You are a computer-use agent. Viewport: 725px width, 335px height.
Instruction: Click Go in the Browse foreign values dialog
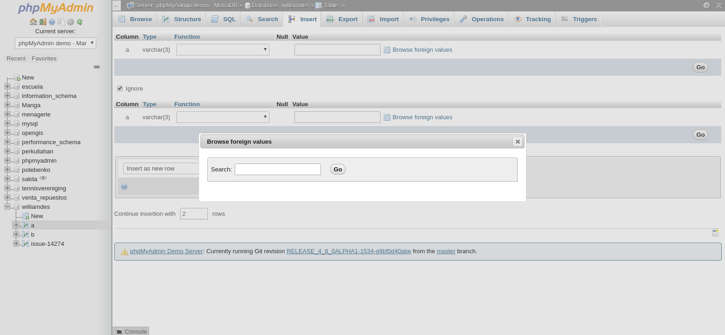[x=337, y=169]
